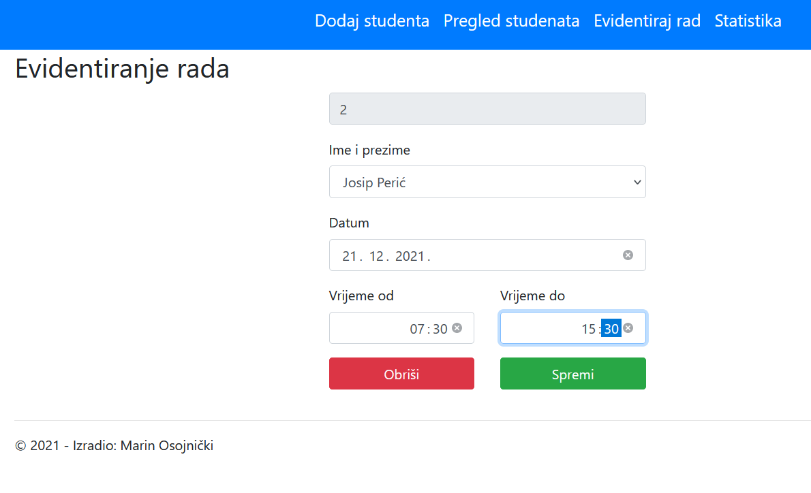Clear the Vrijeme od time using its x icon
This screenshot has width=811, height=493.
(458, 328)
